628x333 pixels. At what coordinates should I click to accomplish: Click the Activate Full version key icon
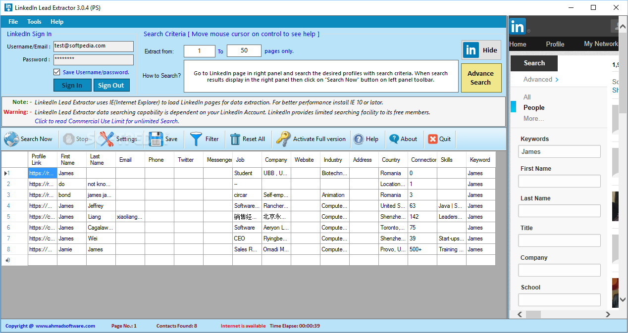click(x=283, y=139)
